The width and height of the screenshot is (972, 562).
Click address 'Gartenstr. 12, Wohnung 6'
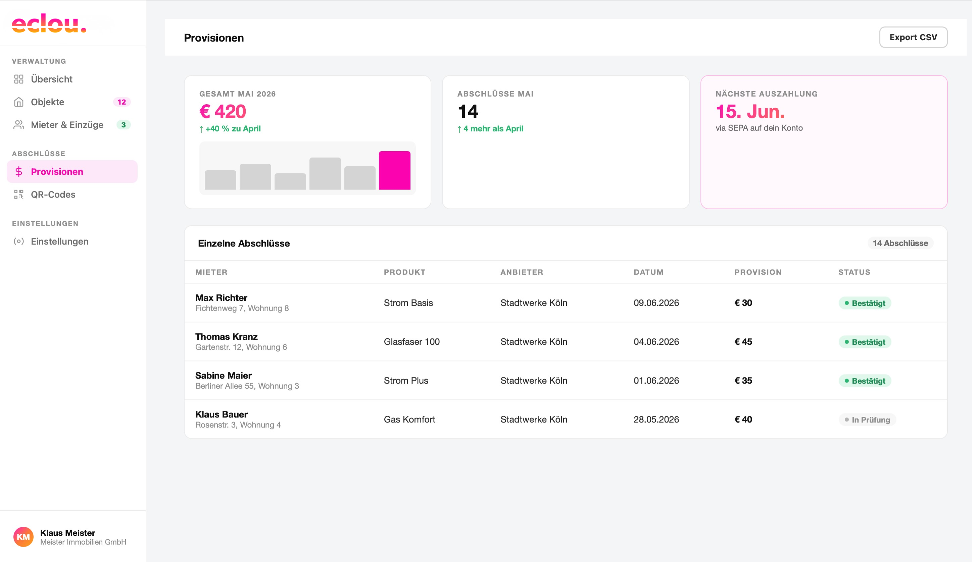(241, 347)
